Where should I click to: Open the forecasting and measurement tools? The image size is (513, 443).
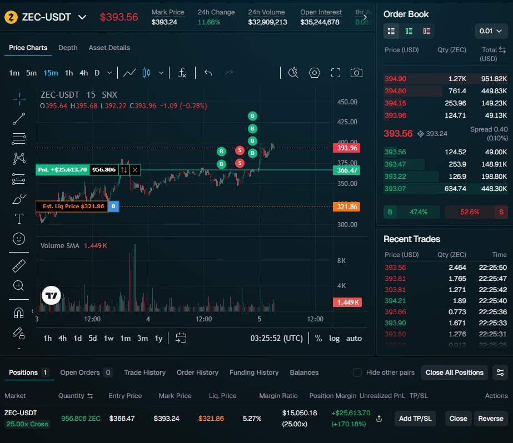tap(19, 179)
